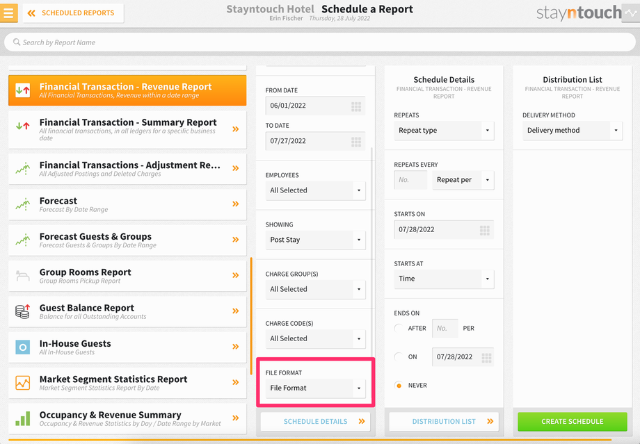Click the Repeats Every No. field
The height and width of the screenshot is (444, 640).
pos(410,180)
